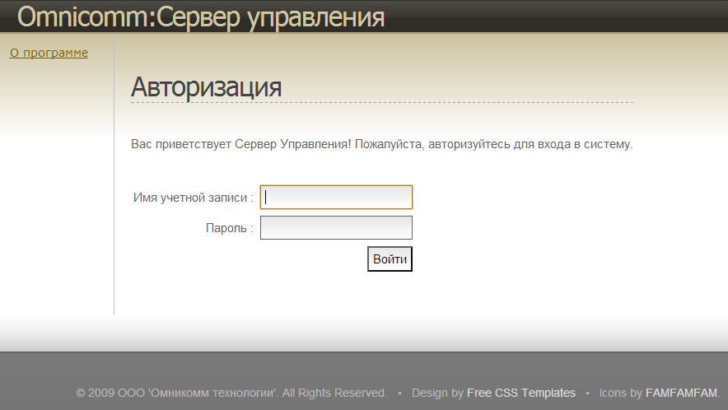Focus the "Имя учетной записи" text field
This screenshot has width=728, height=410.
[336, 198]
